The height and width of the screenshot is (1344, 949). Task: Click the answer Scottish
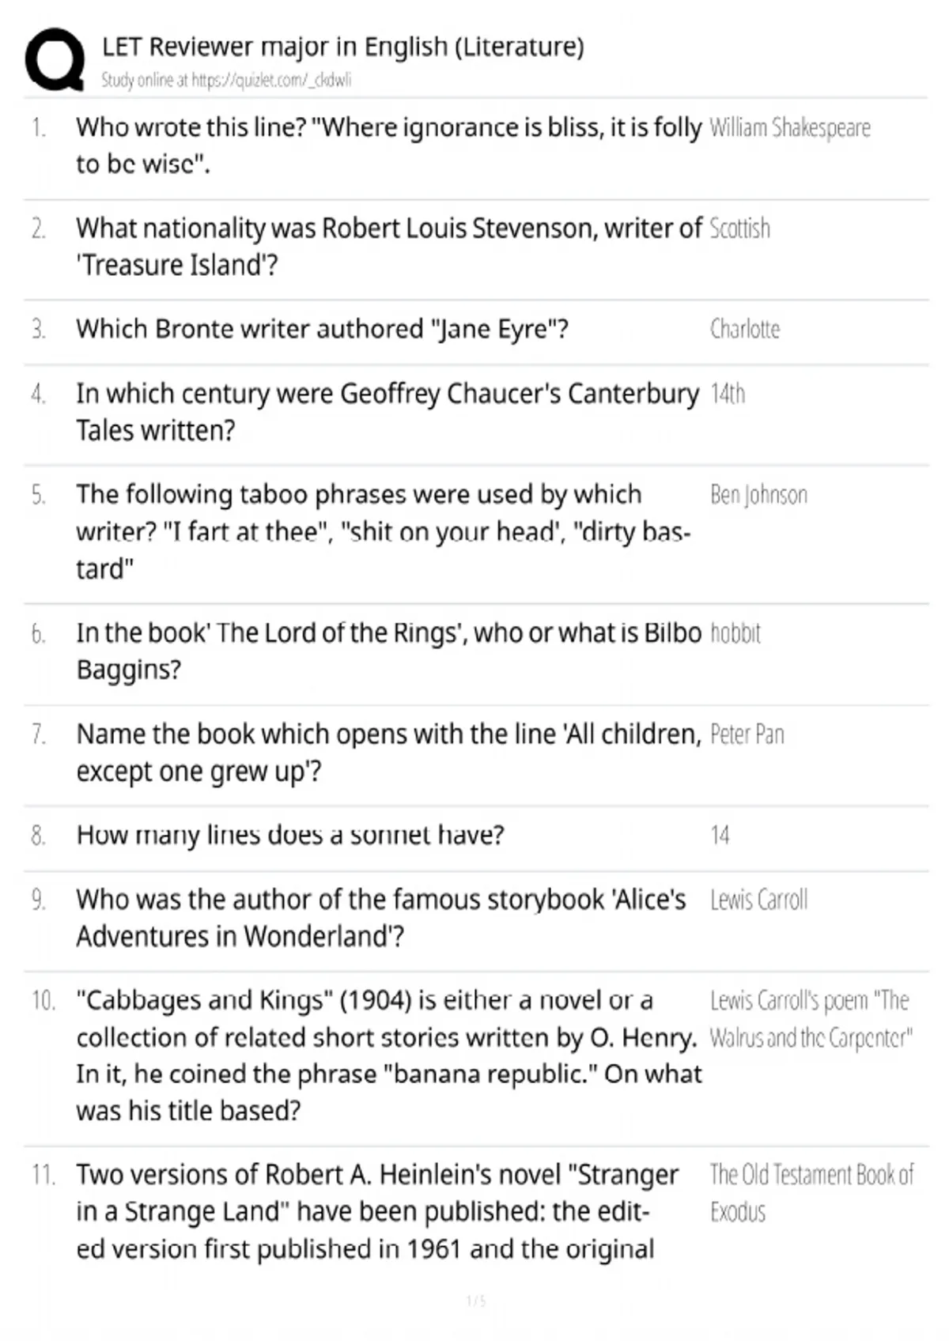739,228
